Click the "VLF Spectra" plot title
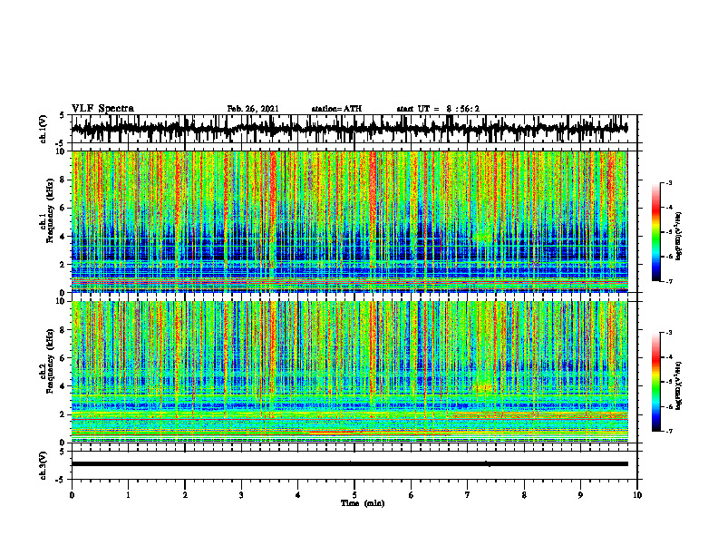 coord(102,109)
